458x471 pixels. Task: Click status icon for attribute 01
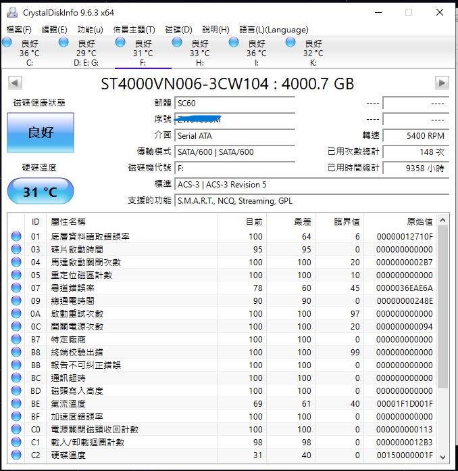pos(16,236)
